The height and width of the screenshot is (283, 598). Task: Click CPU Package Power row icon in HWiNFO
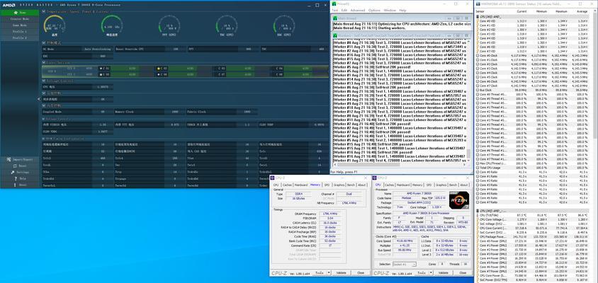pos(478,236)
